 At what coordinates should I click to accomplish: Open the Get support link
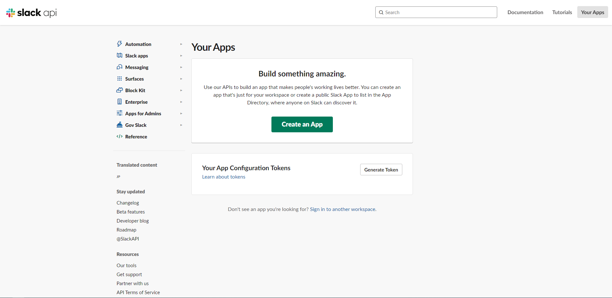[x=129, y=275]
